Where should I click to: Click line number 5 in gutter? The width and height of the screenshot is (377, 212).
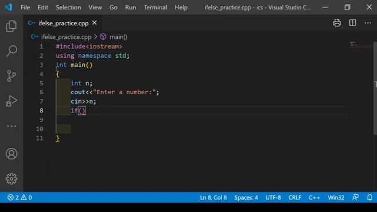coord(41,83)
